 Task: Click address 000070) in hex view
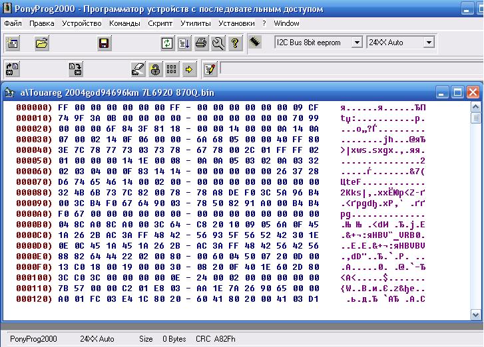pos(34,182)
